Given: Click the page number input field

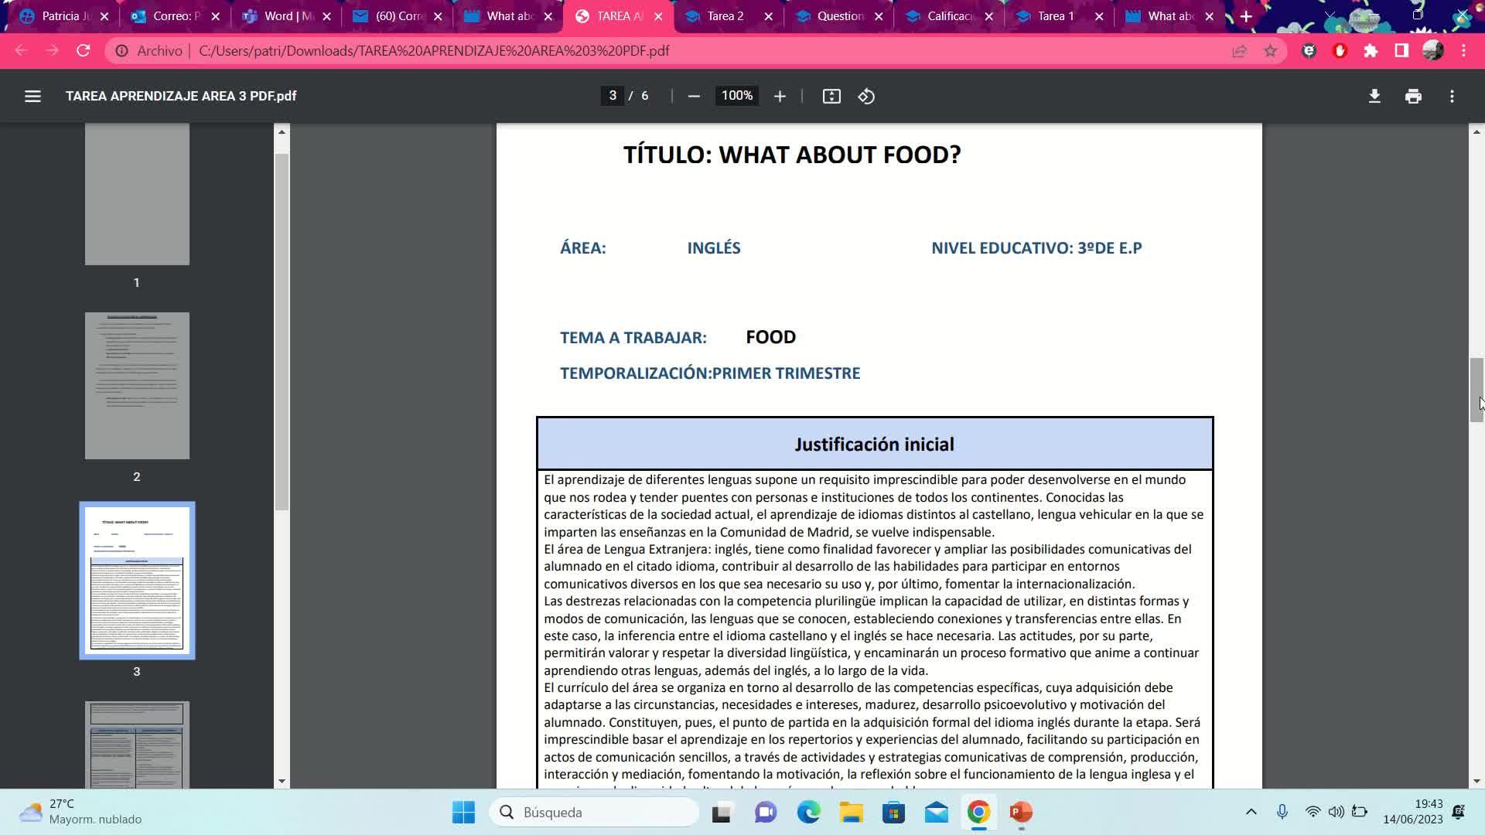Looking at the screenshot, I should pyautogui.click(x=613, y=96).
